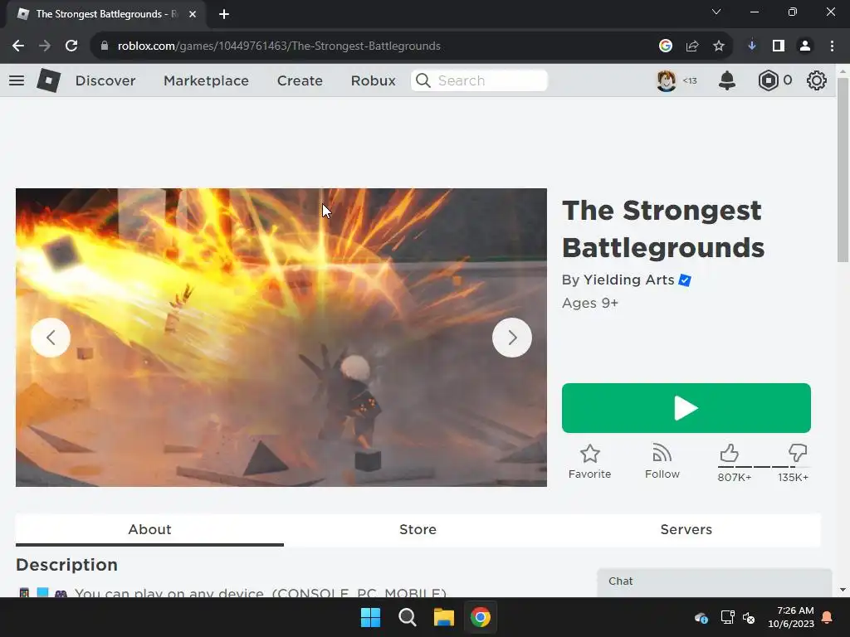
Task: Click the address bar URL
Action: coord(279,46)
